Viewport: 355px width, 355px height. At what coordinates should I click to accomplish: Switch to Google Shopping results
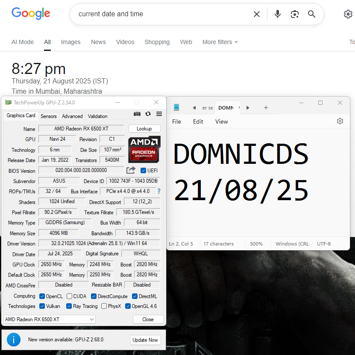point(157,42)
